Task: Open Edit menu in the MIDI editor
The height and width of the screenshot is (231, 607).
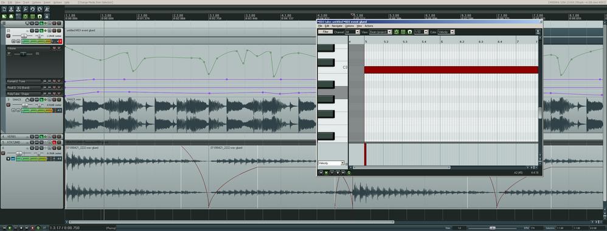Action: point(327,26)
